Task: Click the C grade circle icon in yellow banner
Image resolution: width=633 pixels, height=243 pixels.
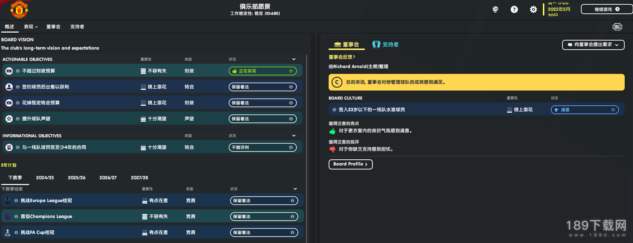Action: click(337, 82)
